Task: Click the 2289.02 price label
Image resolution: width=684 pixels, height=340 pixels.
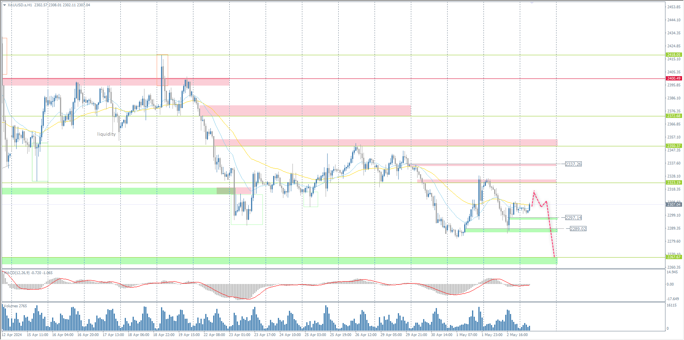Action: coord(578,229)
